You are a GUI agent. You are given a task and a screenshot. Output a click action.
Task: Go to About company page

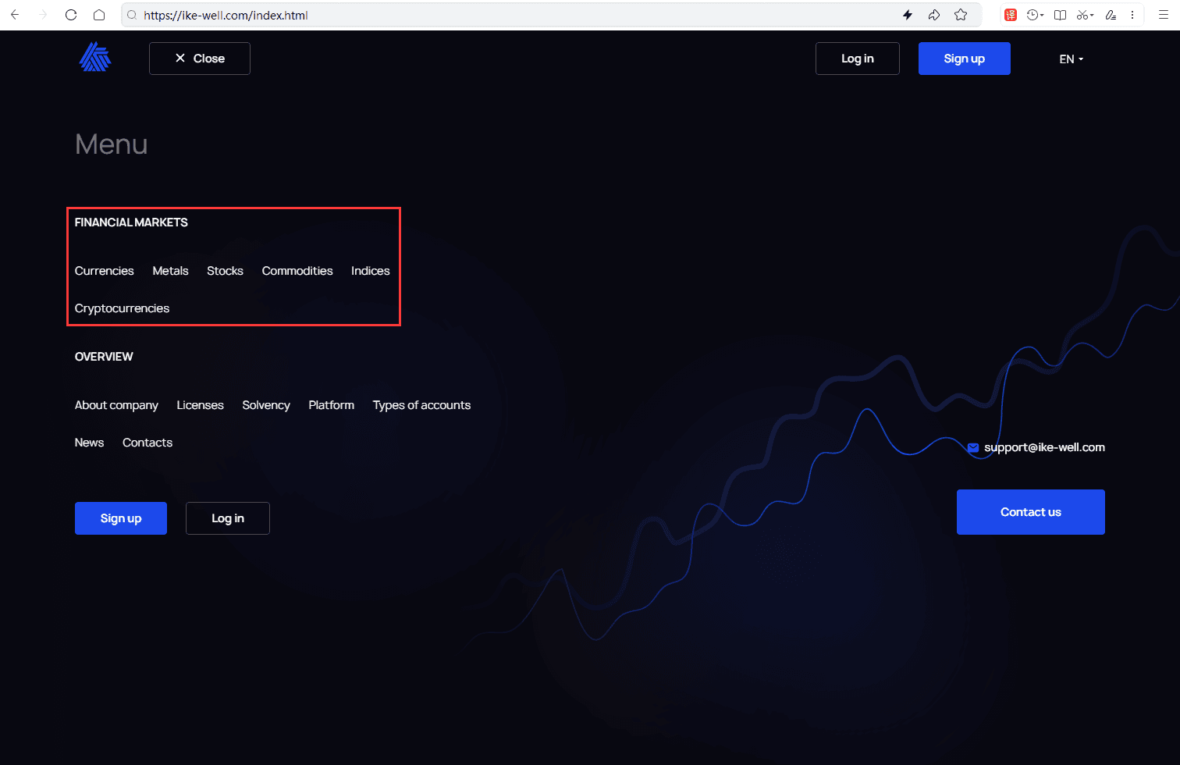(116, 405)
